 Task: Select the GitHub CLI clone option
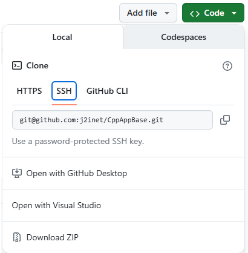pyautogui.click(x=107, y=91)
